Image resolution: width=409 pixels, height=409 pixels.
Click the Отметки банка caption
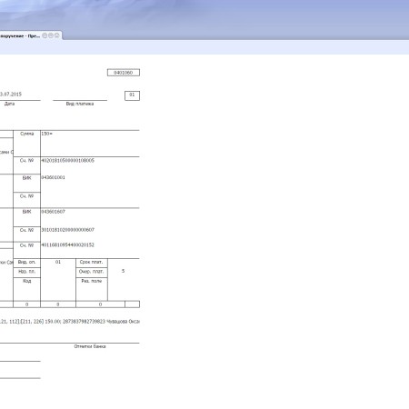(90, 346)
